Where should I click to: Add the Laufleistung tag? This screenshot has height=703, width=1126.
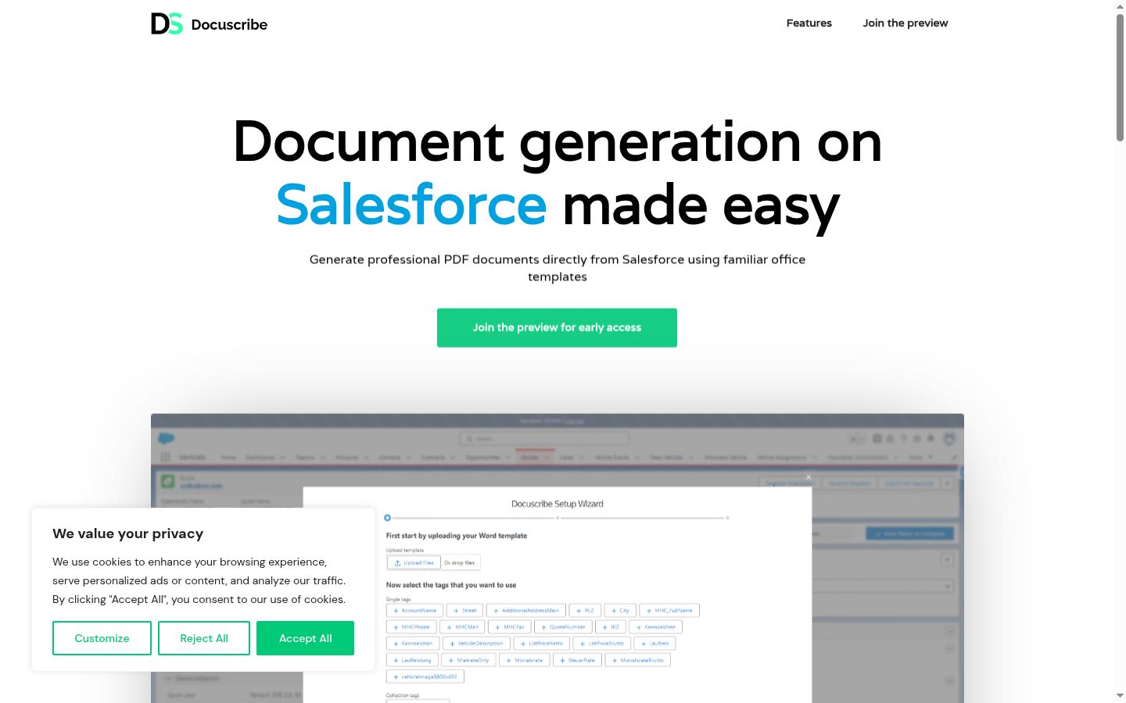click(x=412, y=660)
